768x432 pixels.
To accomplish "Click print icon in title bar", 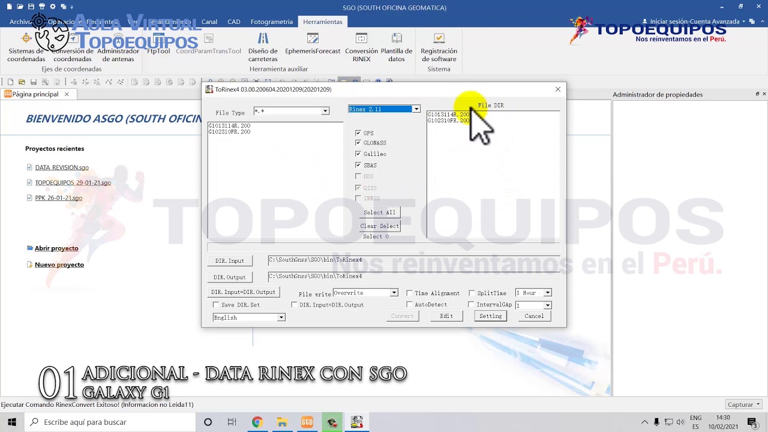I will [x=41, y=7].
